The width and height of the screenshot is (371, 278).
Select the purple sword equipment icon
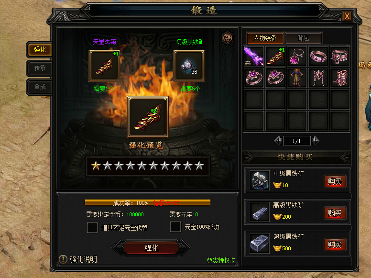click(254, 56)
